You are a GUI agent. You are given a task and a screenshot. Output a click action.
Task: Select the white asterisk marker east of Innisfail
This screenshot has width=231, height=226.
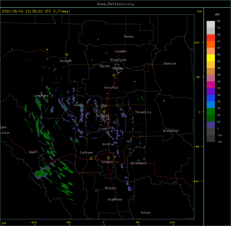(135, 81)
